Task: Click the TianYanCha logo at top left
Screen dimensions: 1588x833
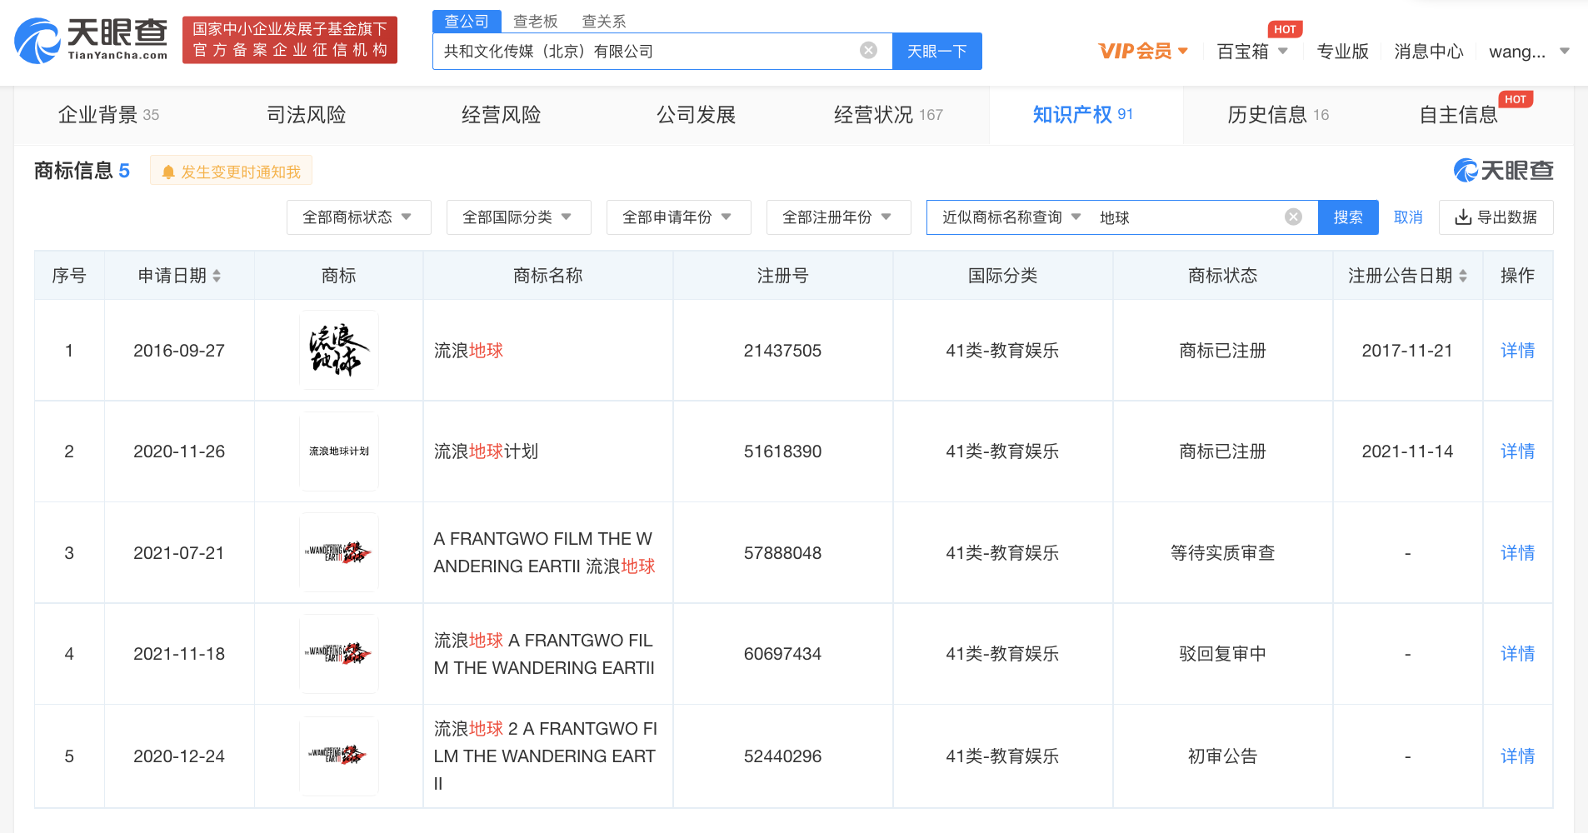Action: (x=92, y=40)
